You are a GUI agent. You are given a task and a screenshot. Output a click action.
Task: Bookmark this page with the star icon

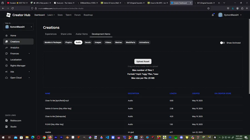click(x=208, y=8)
